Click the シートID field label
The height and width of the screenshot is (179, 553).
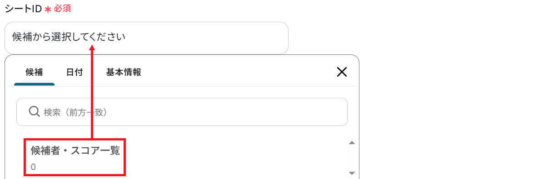(x=23, y=9)
